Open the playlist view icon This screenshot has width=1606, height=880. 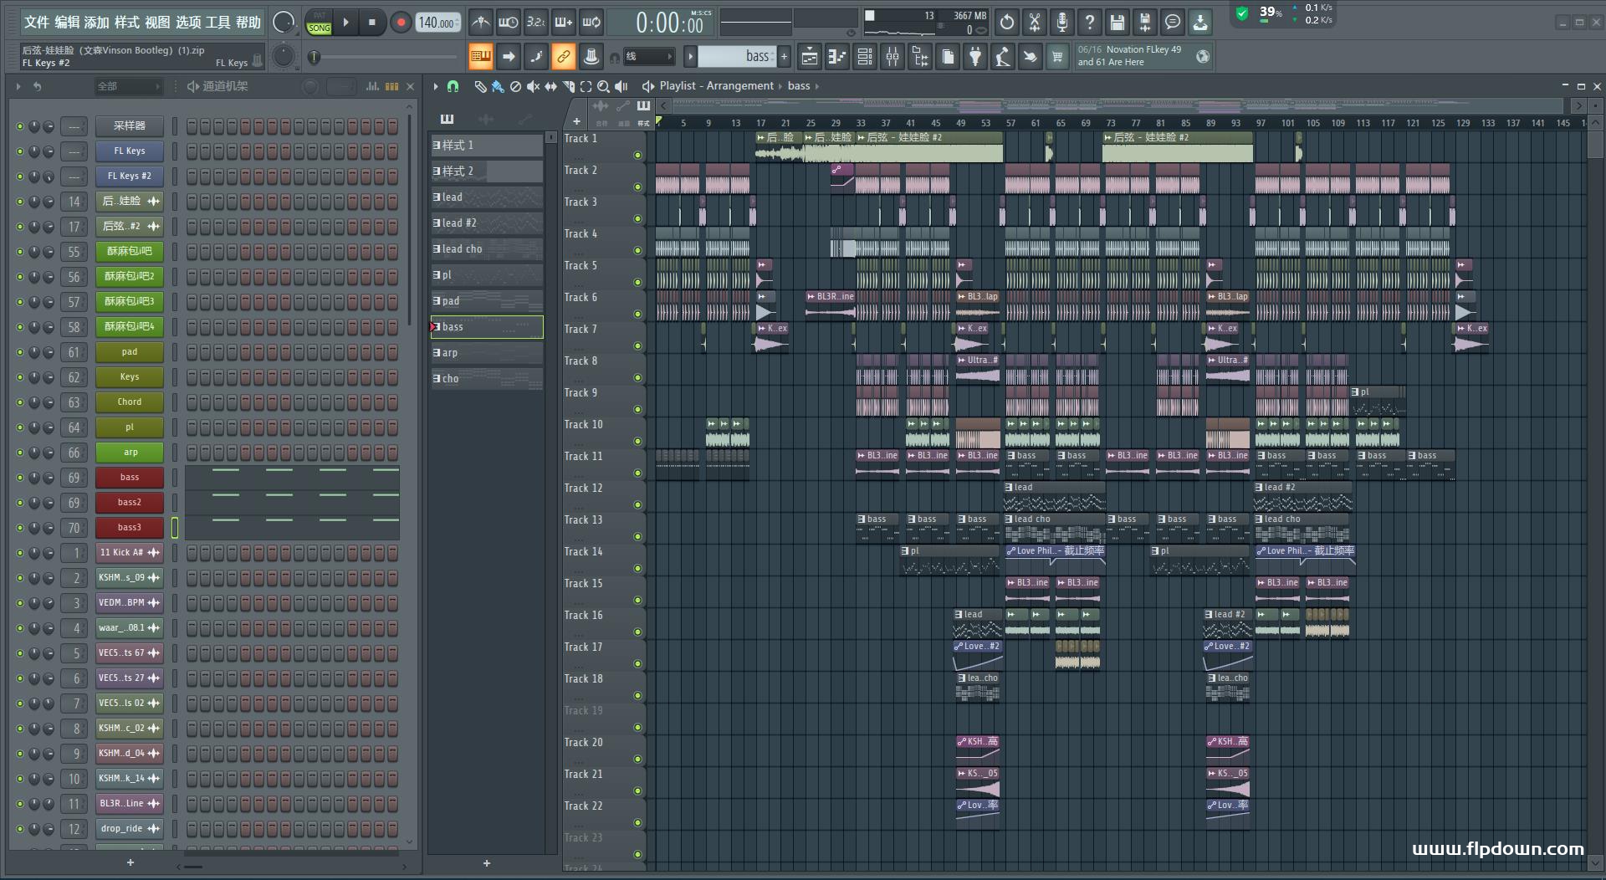810,57
